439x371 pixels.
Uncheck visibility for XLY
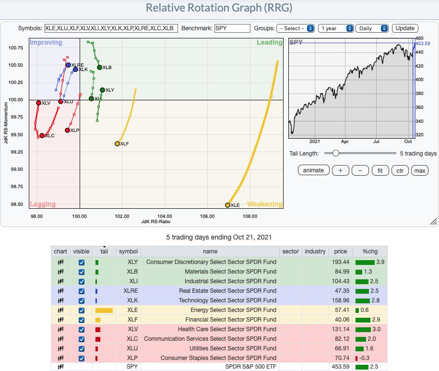(82, 263)
